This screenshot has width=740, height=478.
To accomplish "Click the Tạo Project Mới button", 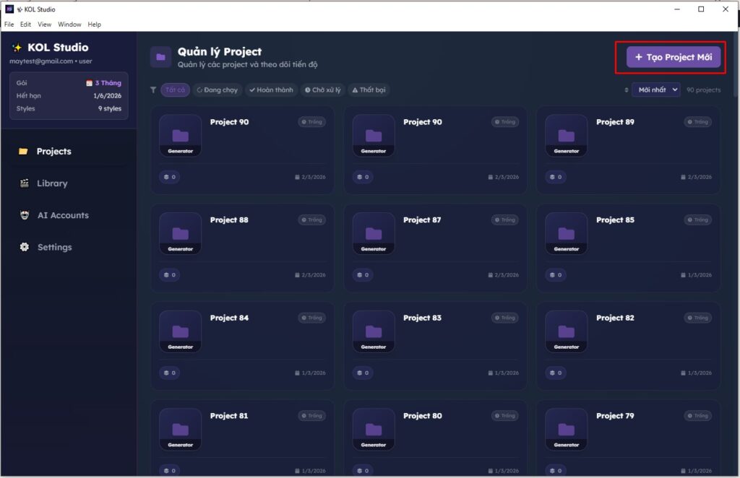I will 674,57.
